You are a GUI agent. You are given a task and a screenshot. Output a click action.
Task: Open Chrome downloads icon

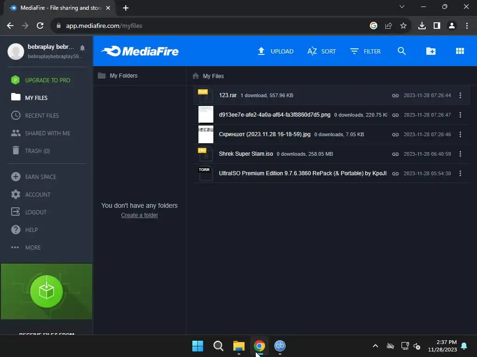pos(422,26)
